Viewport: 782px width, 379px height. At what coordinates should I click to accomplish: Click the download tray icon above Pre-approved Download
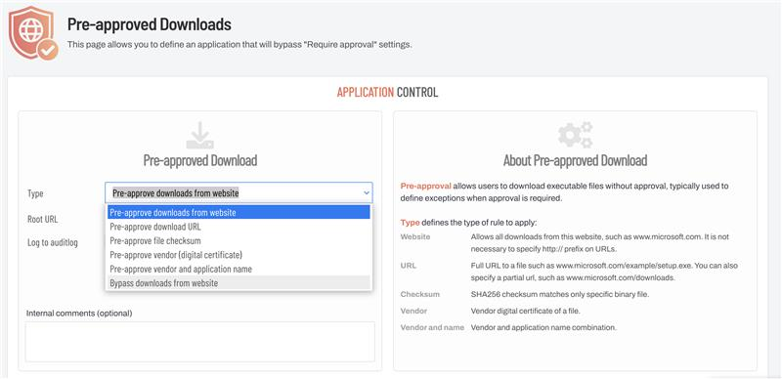(200, 135)
